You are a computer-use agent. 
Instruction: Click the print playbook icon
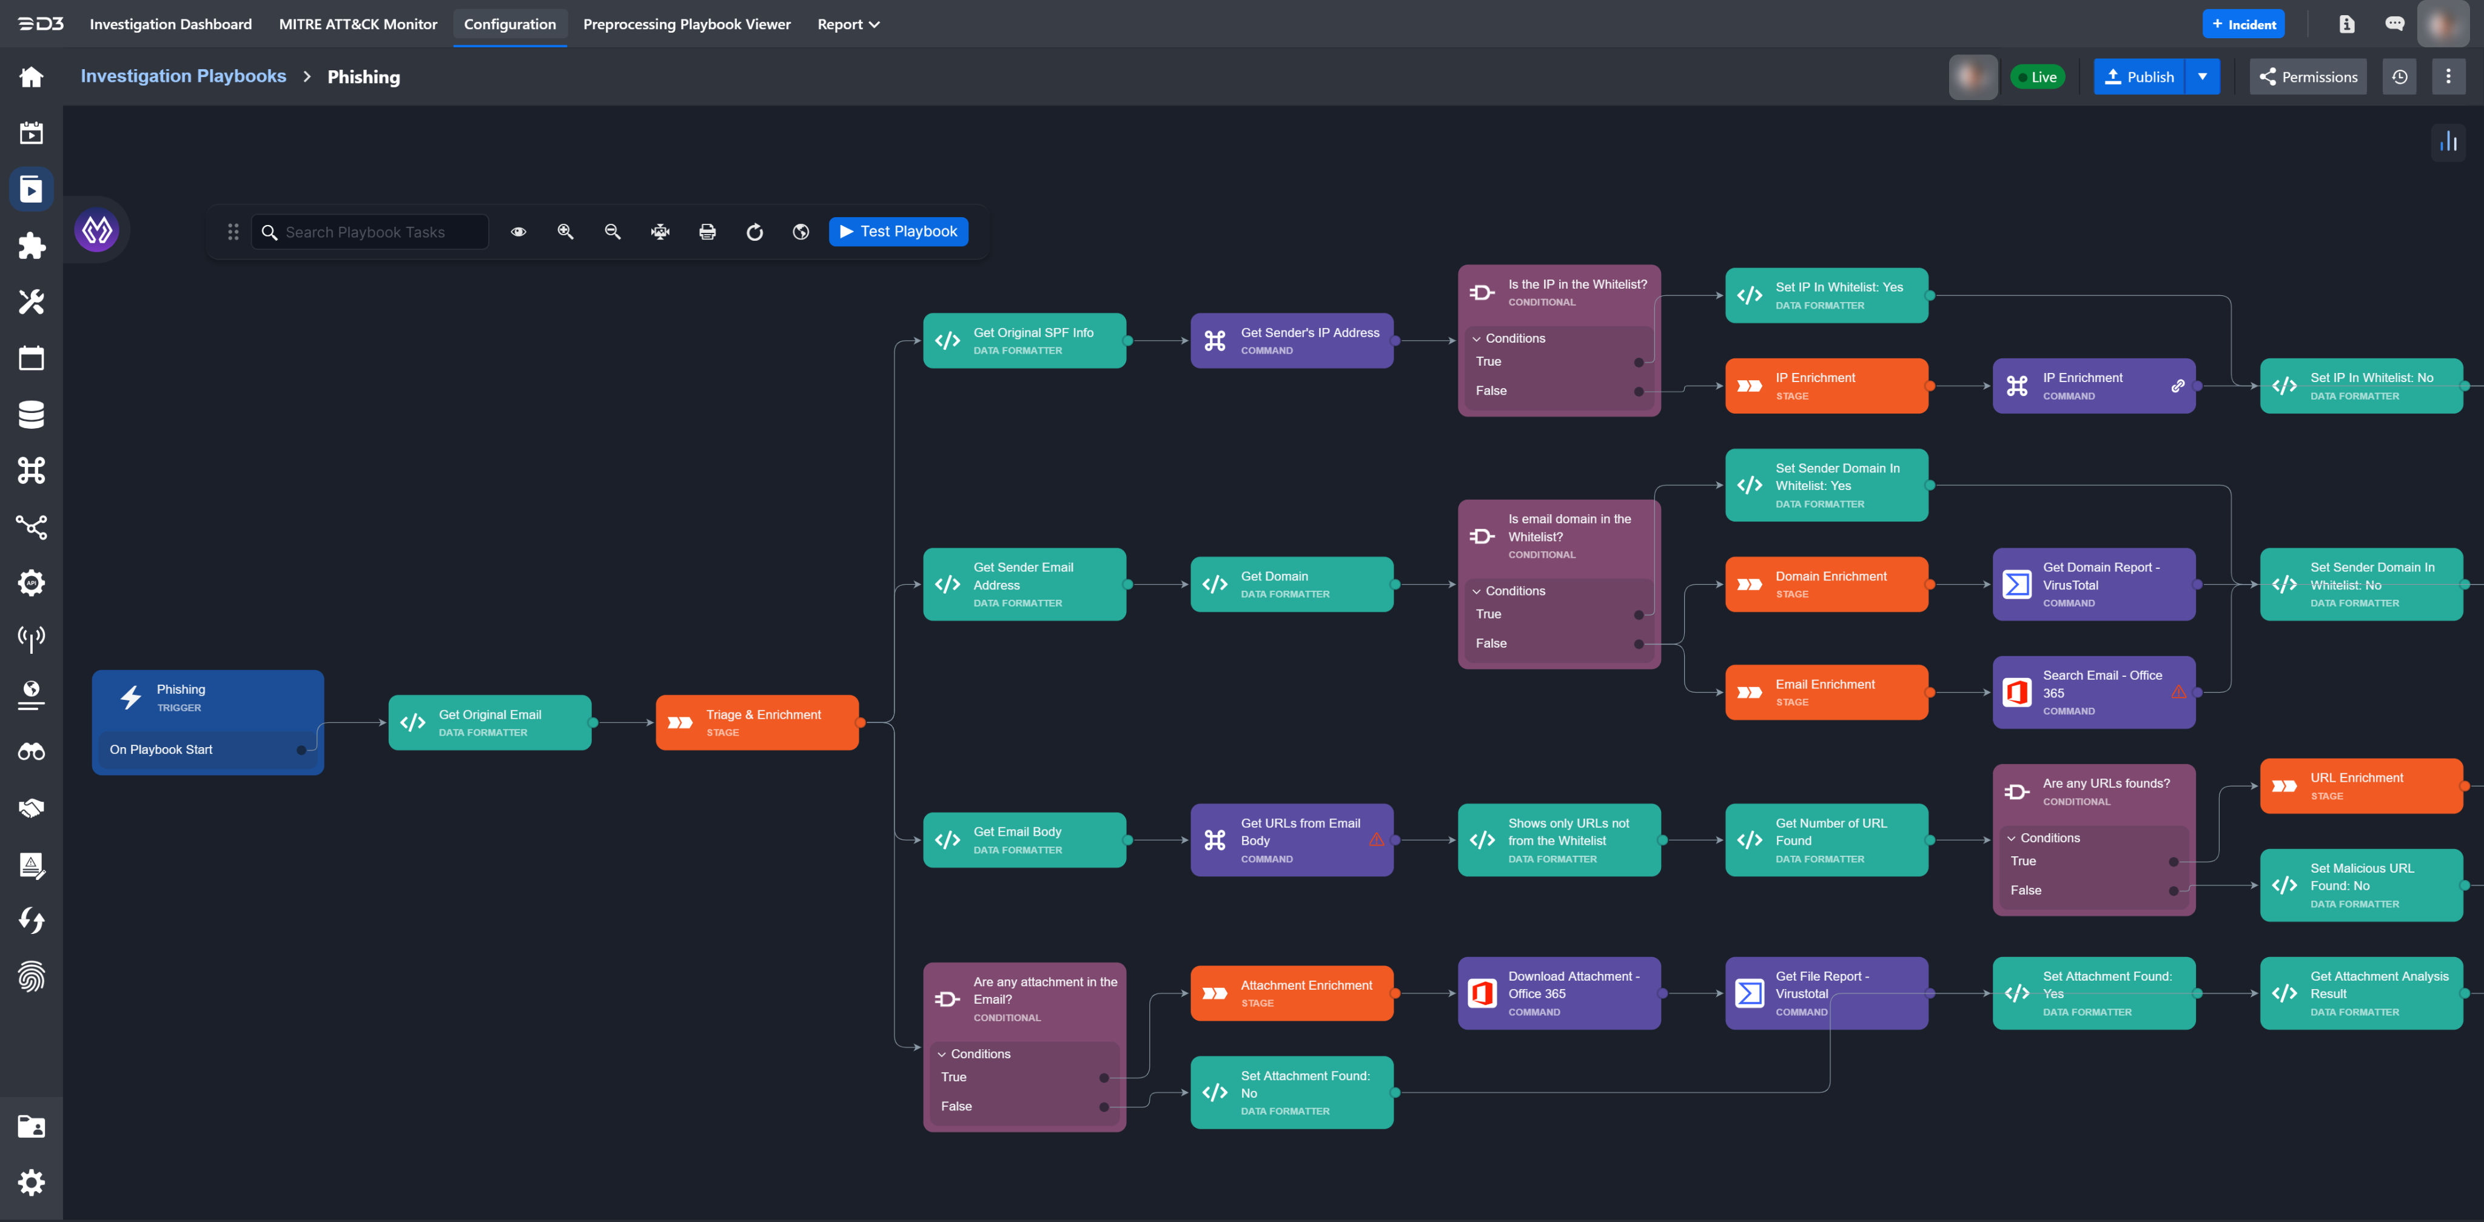[x=707, y=232]
